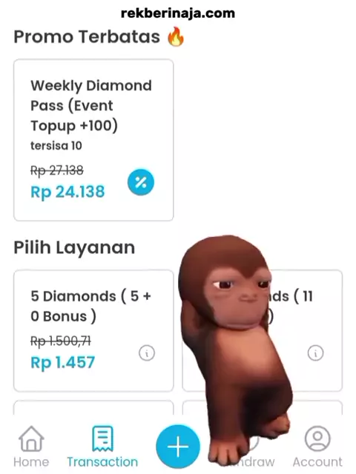Open info icon on 11 Diamonds card

[x=315, y=353]
